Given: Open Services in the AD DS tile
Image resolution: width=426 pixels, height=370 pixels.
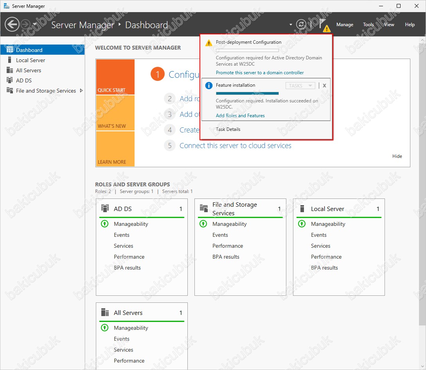Looking at the screenshot, I should [123, 245].
